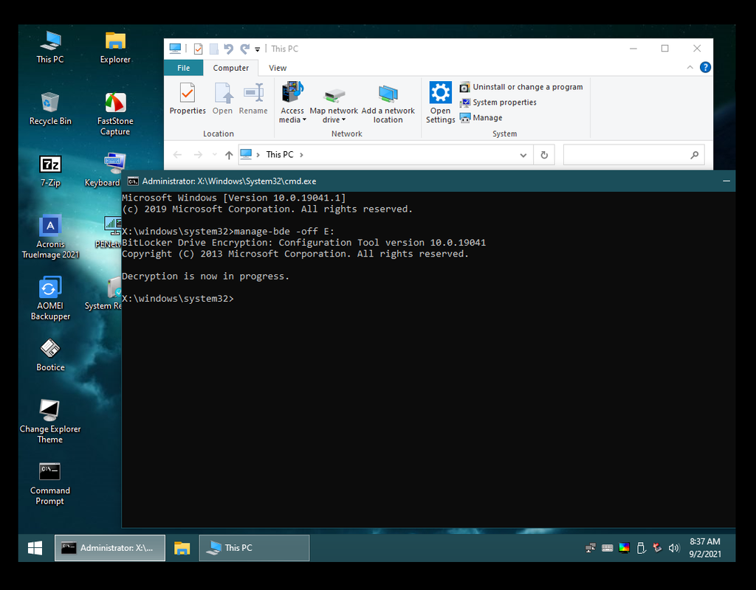
Task: Click the colorful display tray icon
Action: [x=624, y=548]
